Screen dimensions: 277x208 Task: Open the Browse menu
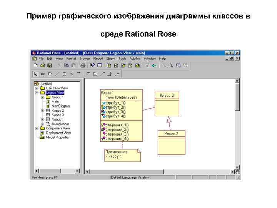[84, 59]
